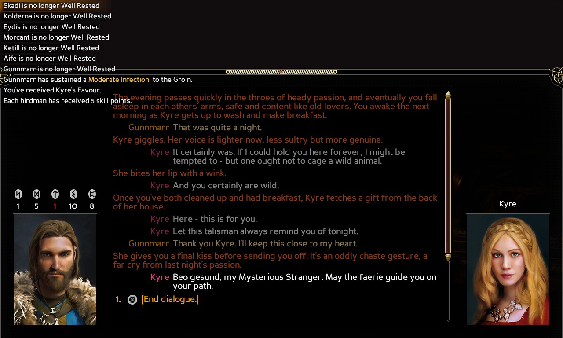Click the yellow Moderate Infection link
This screenshot has width=563, height=338.
(x=119, y=80)
